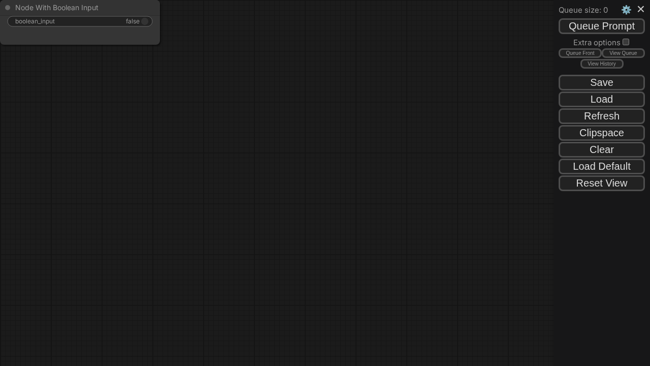
Task: Refresh node definitions with Refresh
Action: point(602,116)
